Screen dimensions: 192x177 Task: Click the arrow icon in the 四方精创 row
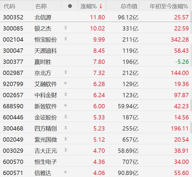click(x=66, y=128)
